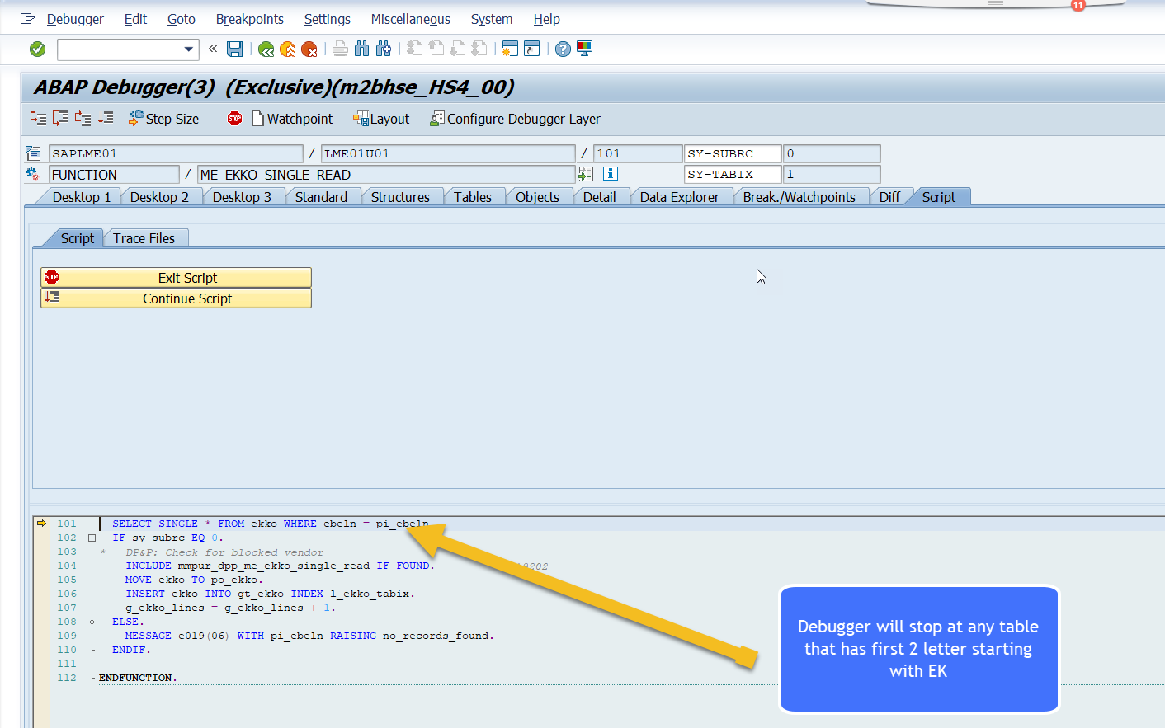Image resolution: width=1165 pixels, height=728 pixels.
Task: Click the green Enter checkmark icon
Action: coord(37,49)
